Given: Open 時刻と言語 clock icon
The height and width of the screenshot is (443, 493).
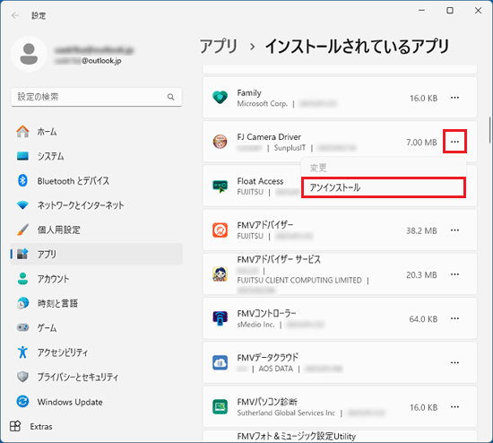Looking at the screenshot, I should coord(22,303).
